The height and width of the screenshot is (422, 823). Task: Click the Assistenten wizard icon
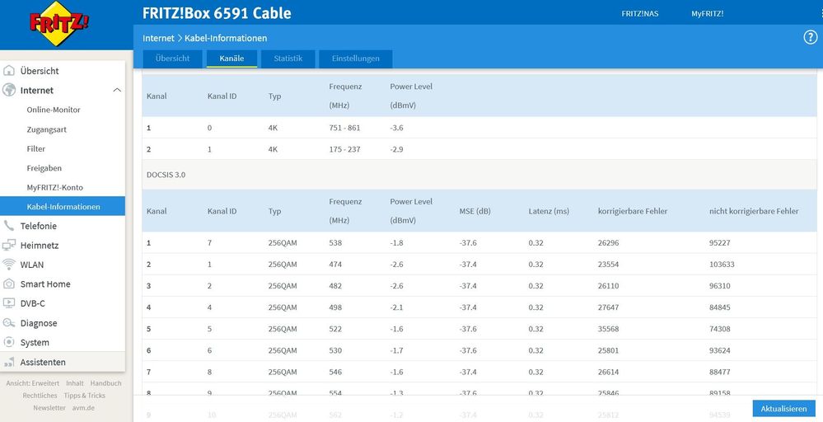point(9,362)
